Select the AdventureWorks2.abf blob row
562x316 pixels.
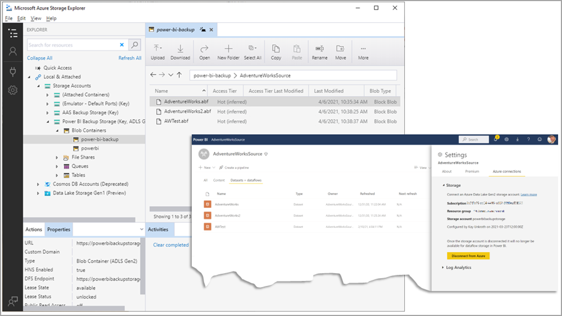pos(183,111)
